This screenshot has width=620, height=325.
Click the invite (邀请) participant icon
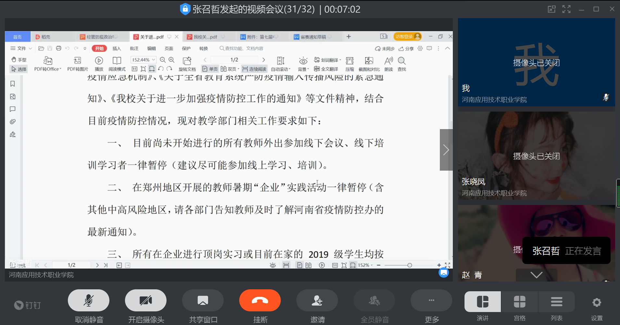tap(317, 300)
